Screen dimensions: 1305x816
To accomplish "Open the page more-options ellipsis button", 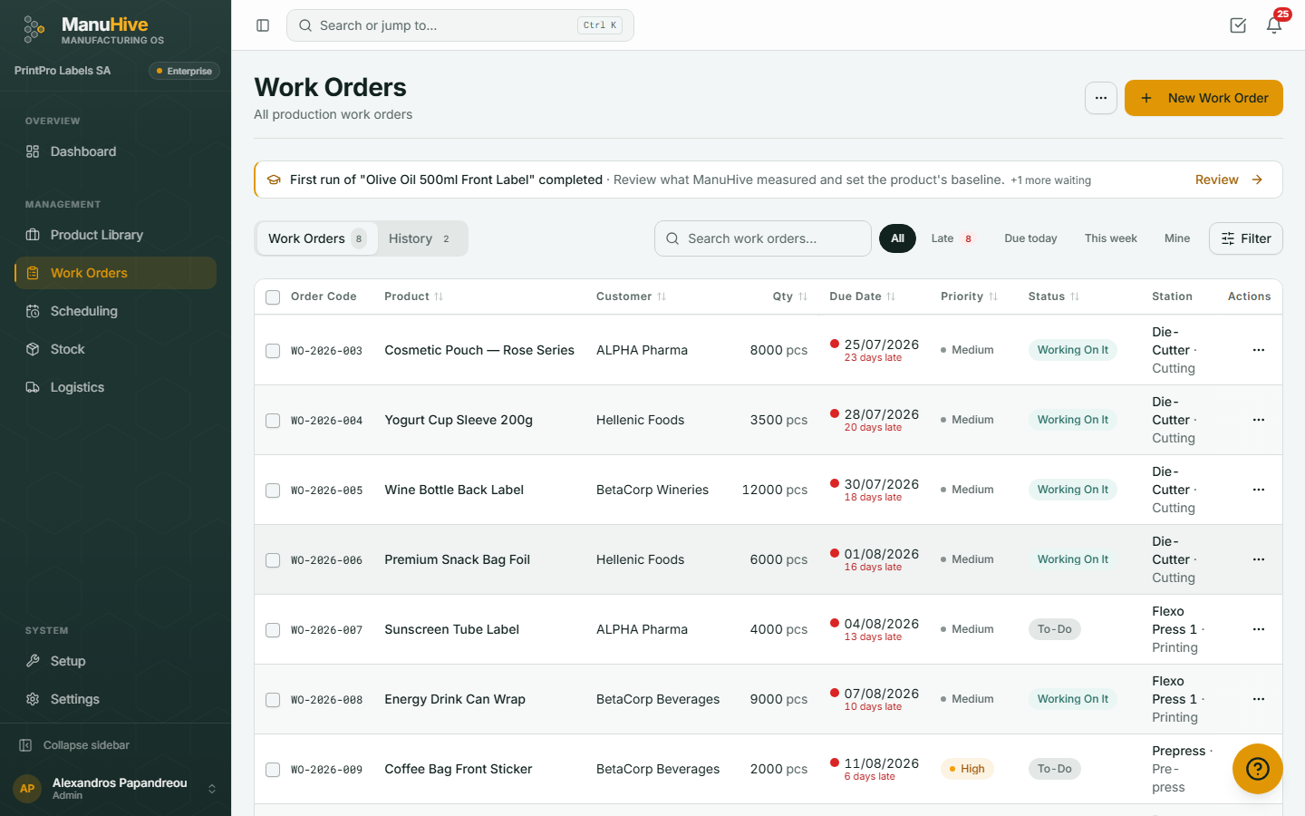I will pyautogui.click(x=1101, y=98).
